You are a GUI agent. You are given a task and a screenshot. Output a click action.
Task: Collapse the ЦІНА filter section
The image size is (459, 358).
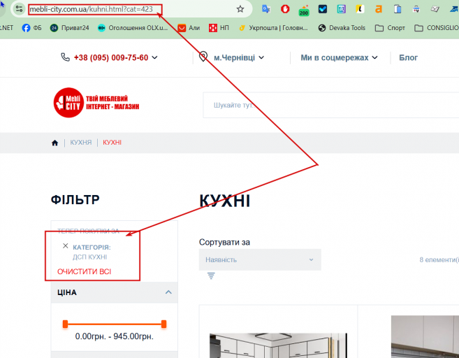click(114, 292)
